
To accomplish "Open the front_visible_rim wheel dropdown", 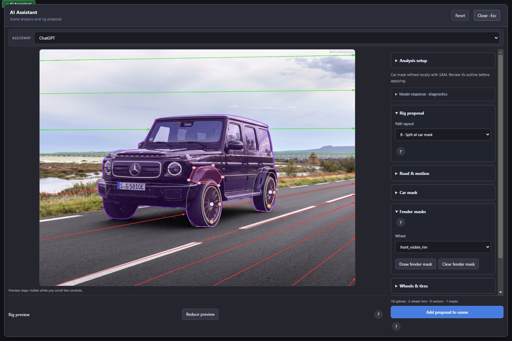I will pos(443,247).
